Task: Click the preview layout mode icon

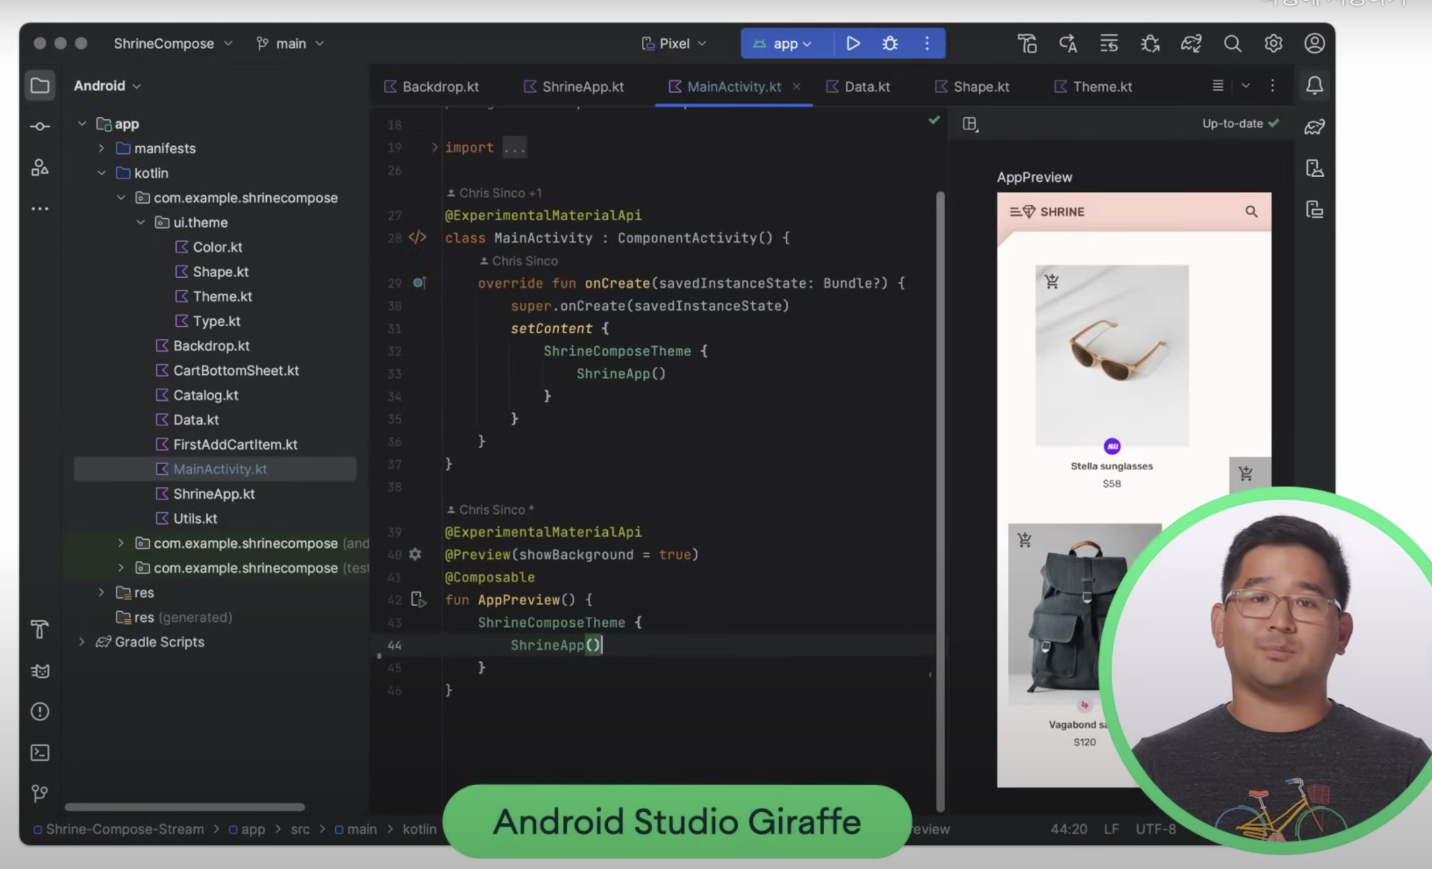Action: [x=970, y=124]
